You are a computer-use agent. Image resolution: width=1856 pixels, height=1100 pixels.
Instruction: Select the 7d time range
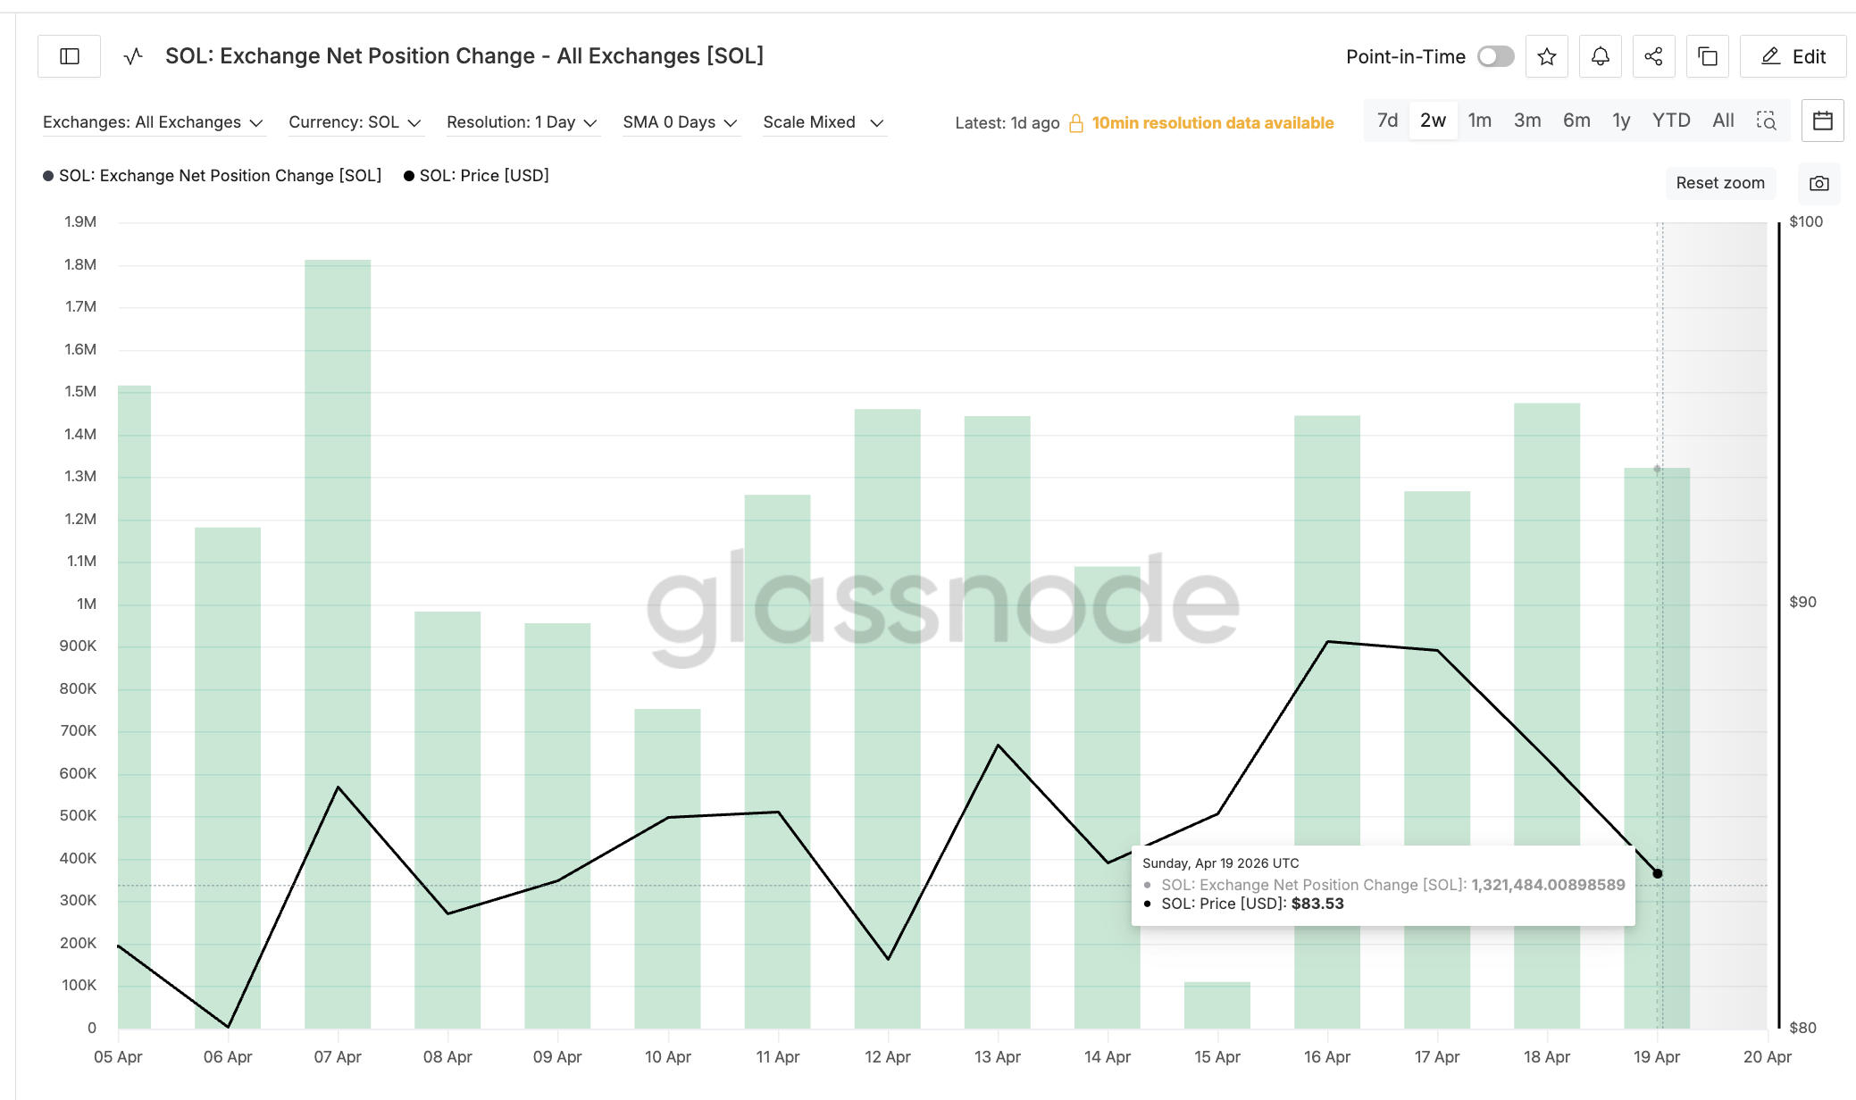[x=1387, y=121]
